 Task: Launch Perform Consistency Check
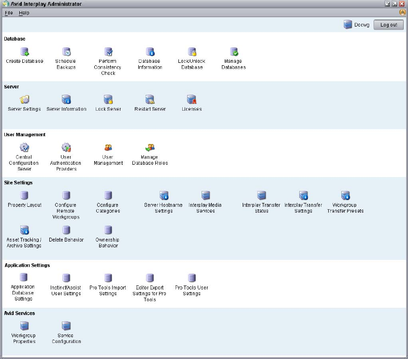pyautogui.click(x=108, y=52)
